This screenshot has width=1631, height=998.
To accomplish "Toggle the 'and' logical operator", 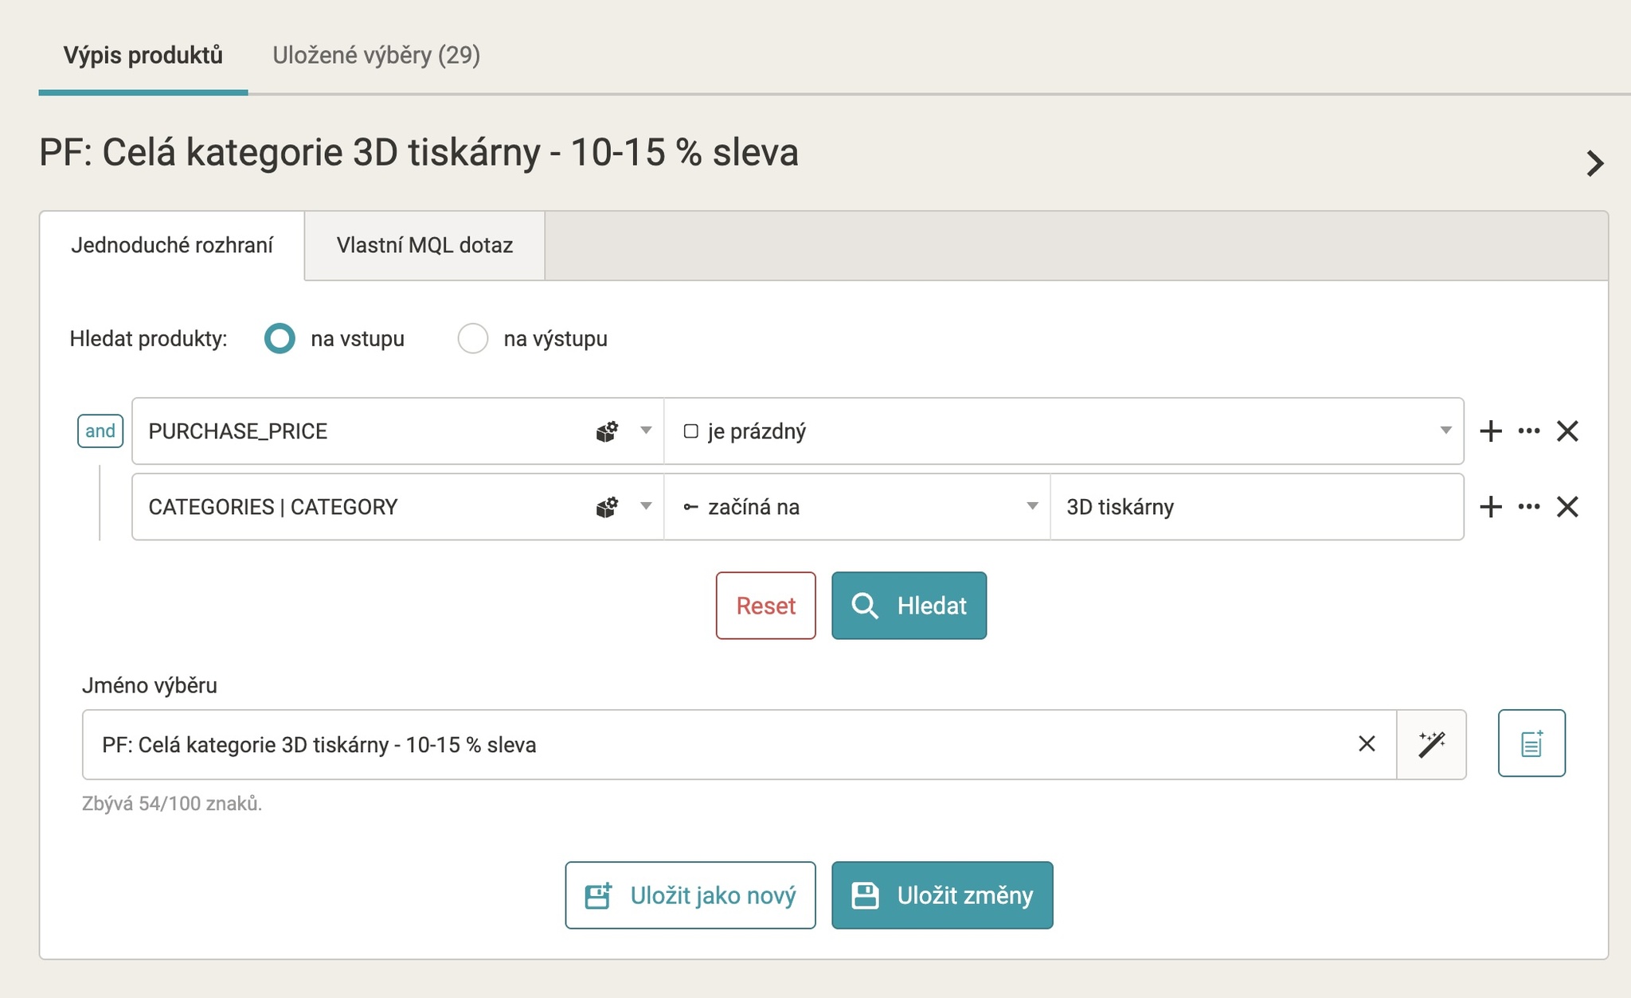I will click(x=100, y=431).
